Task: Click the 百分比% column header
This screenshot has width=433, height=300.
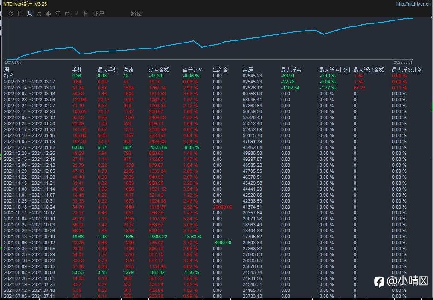Action: pos(193,70)
